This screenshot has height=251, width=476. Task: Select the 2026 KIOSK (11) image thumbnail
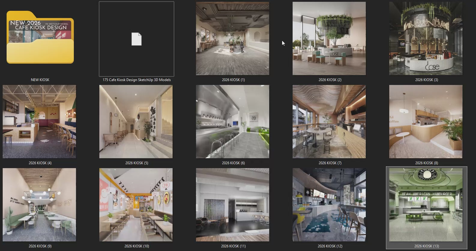pos(233,205)
